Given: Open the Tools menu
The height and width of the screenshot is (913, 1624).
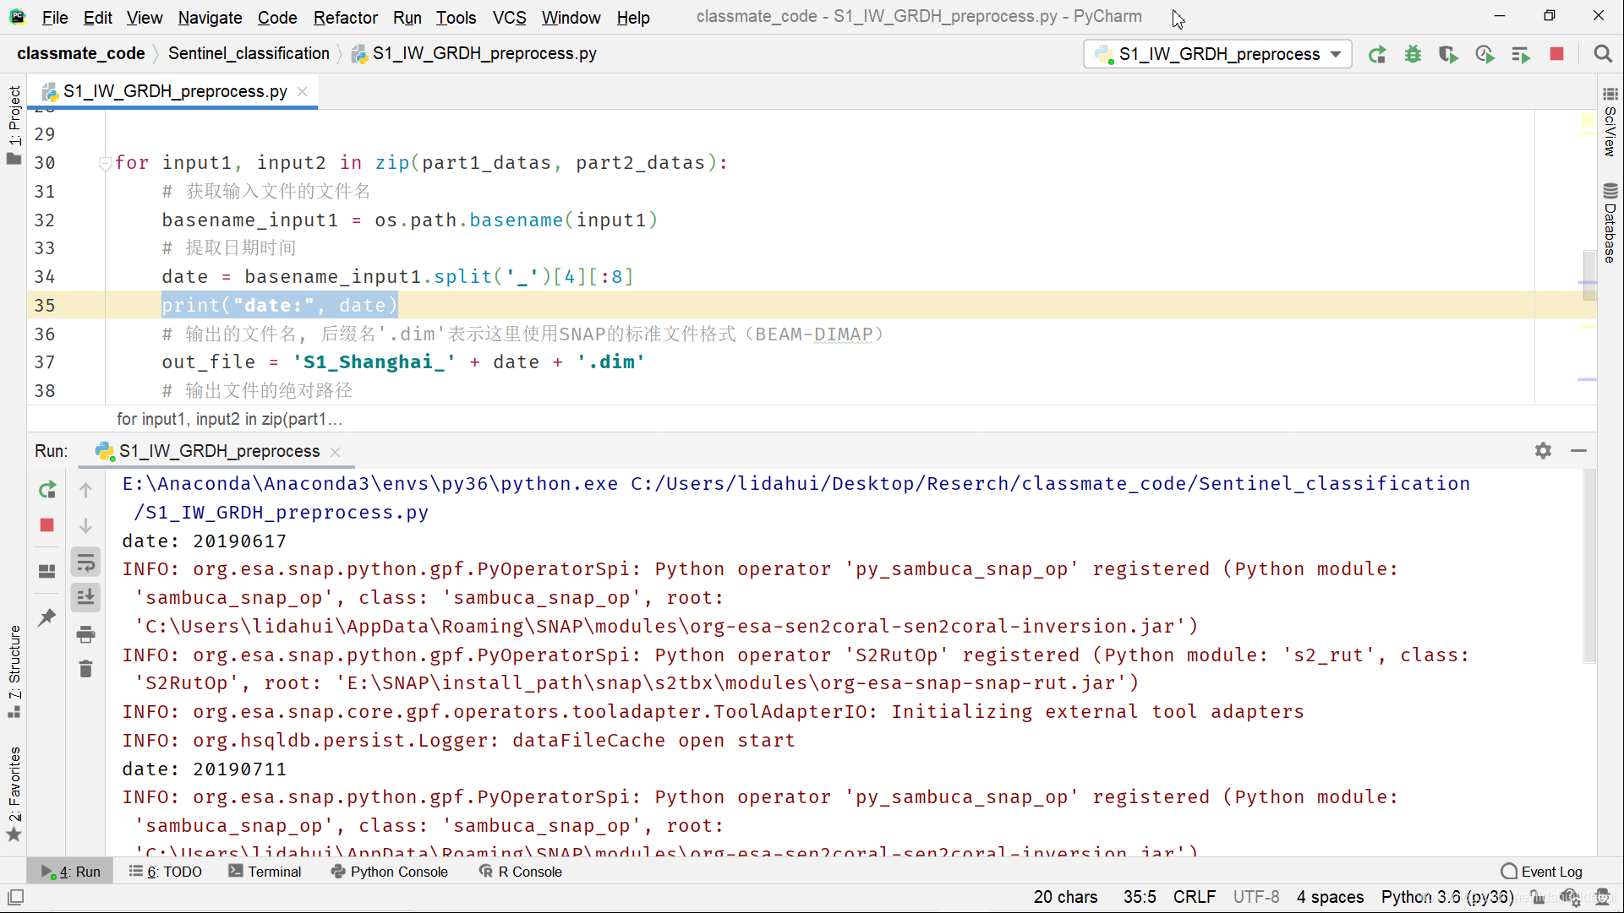Looking at the screenshot, I should [x=456, y=17].
